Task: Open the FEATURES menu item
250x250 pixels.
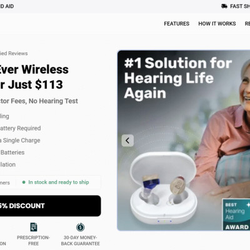Action: [177, 24]
